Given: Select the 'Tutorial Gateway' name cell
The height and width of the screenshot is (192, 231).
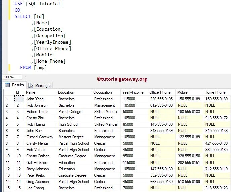Looking at the screenshot, I should [x=40, y=137].
